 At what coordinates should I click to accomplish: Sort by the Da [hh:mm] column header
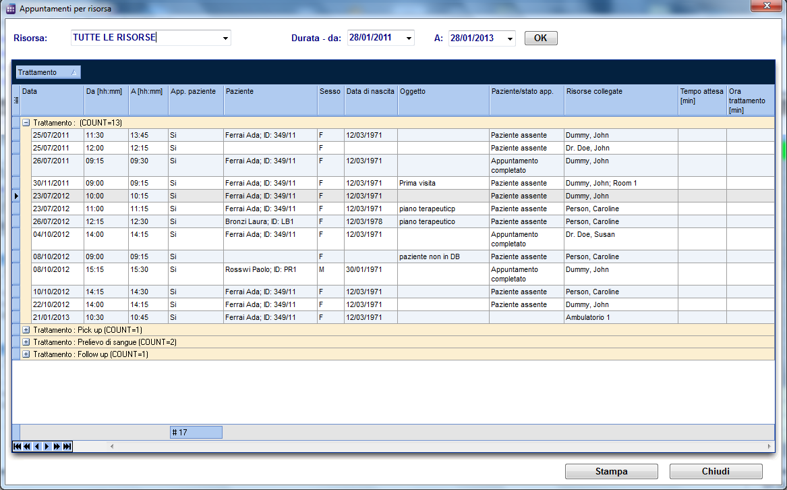(x=106, y=100)
